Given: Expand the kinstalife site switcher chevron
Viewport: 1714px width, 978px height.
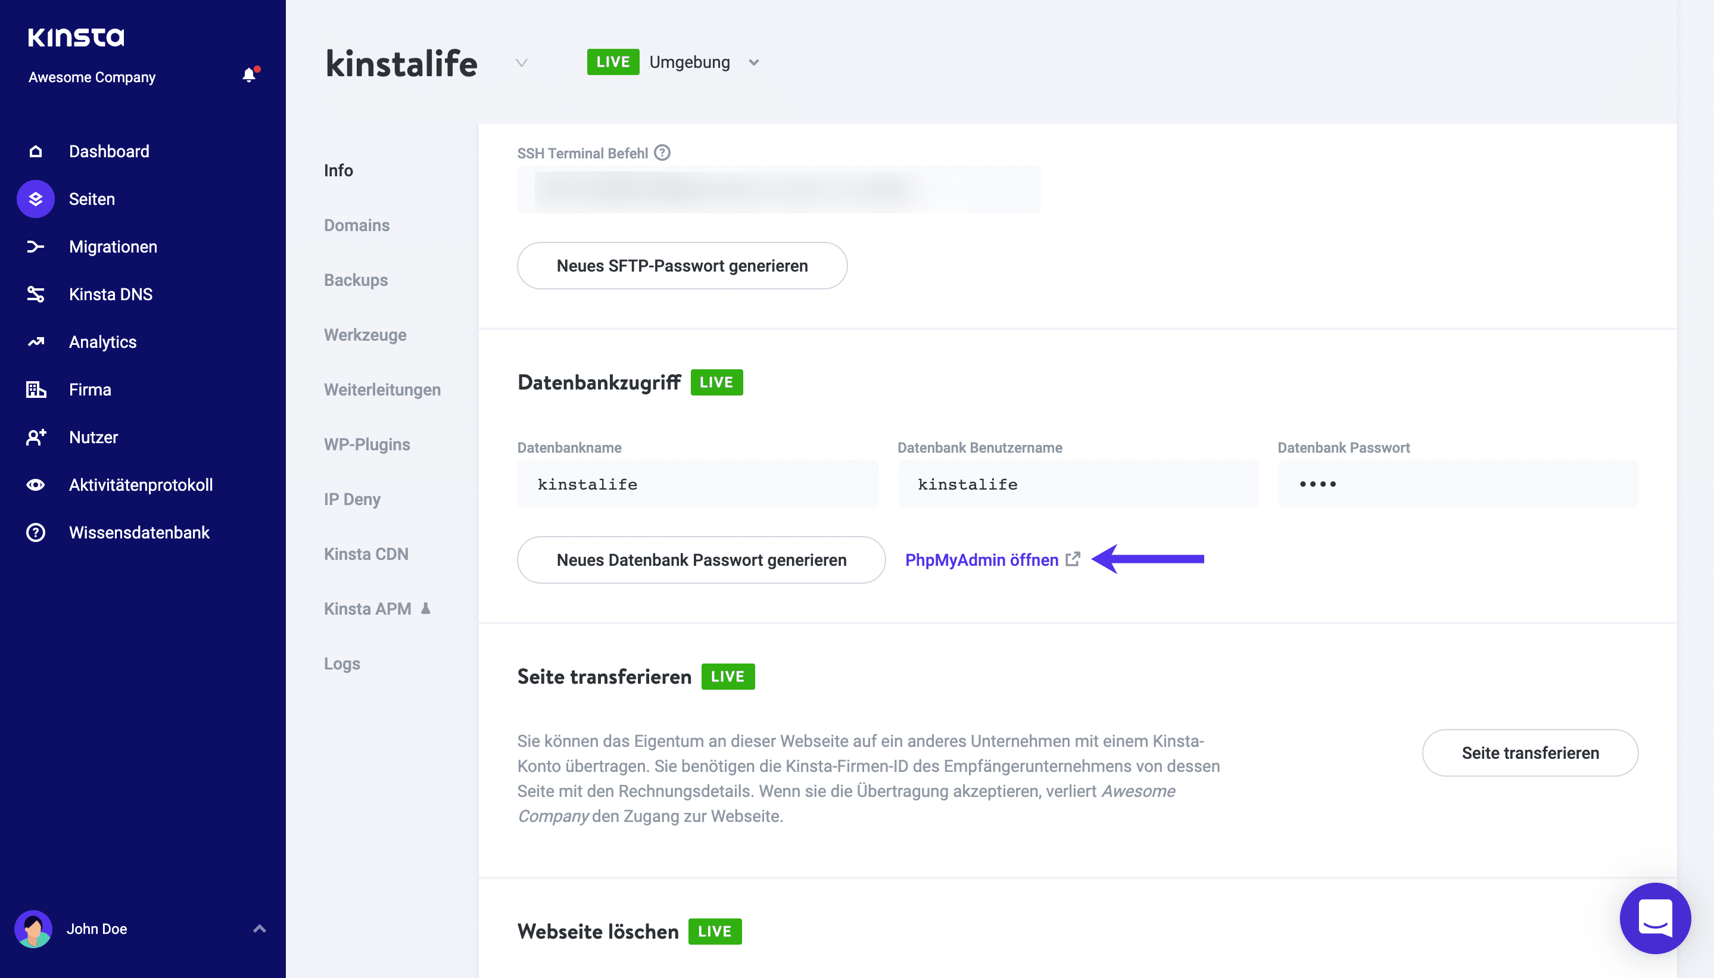Looking at the screenshot, I should coord(521,63).
